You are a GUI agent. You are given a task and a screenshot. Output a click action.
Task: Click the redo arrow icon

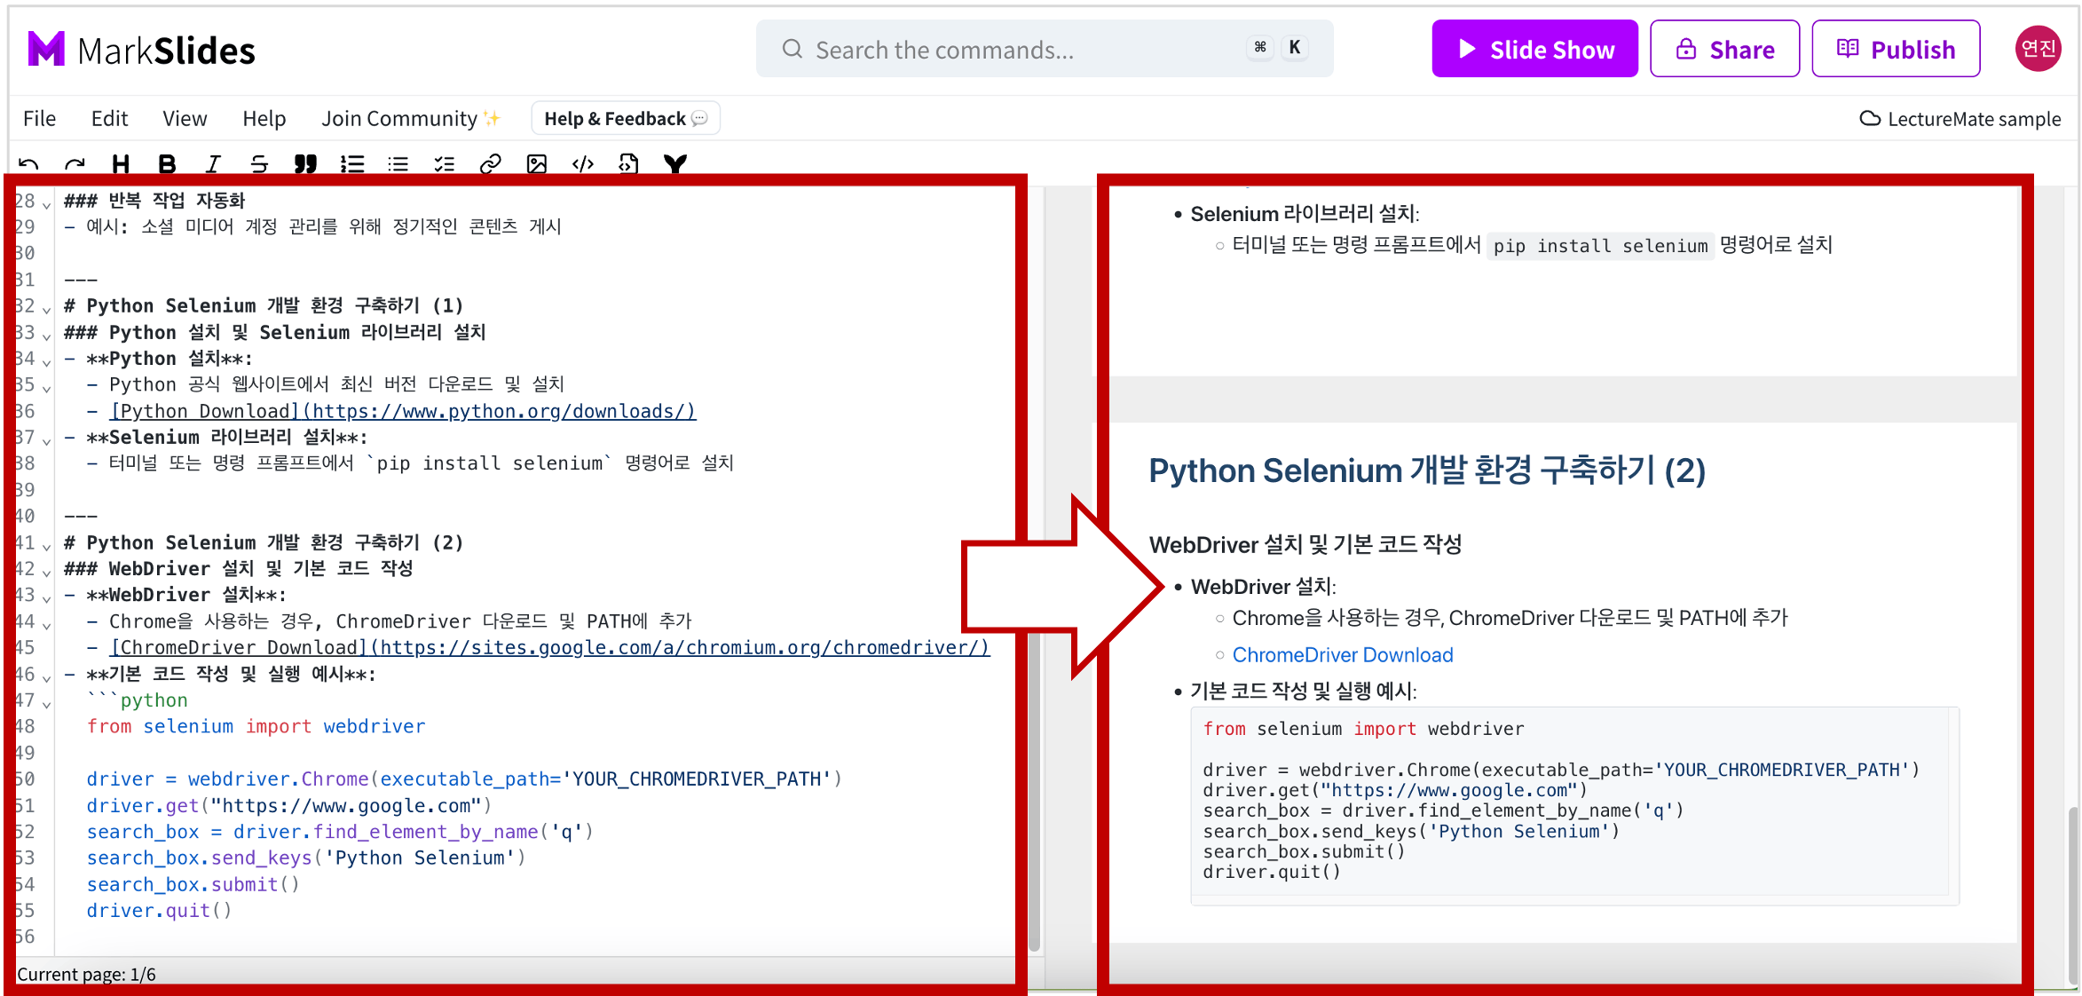click(75, 164)
